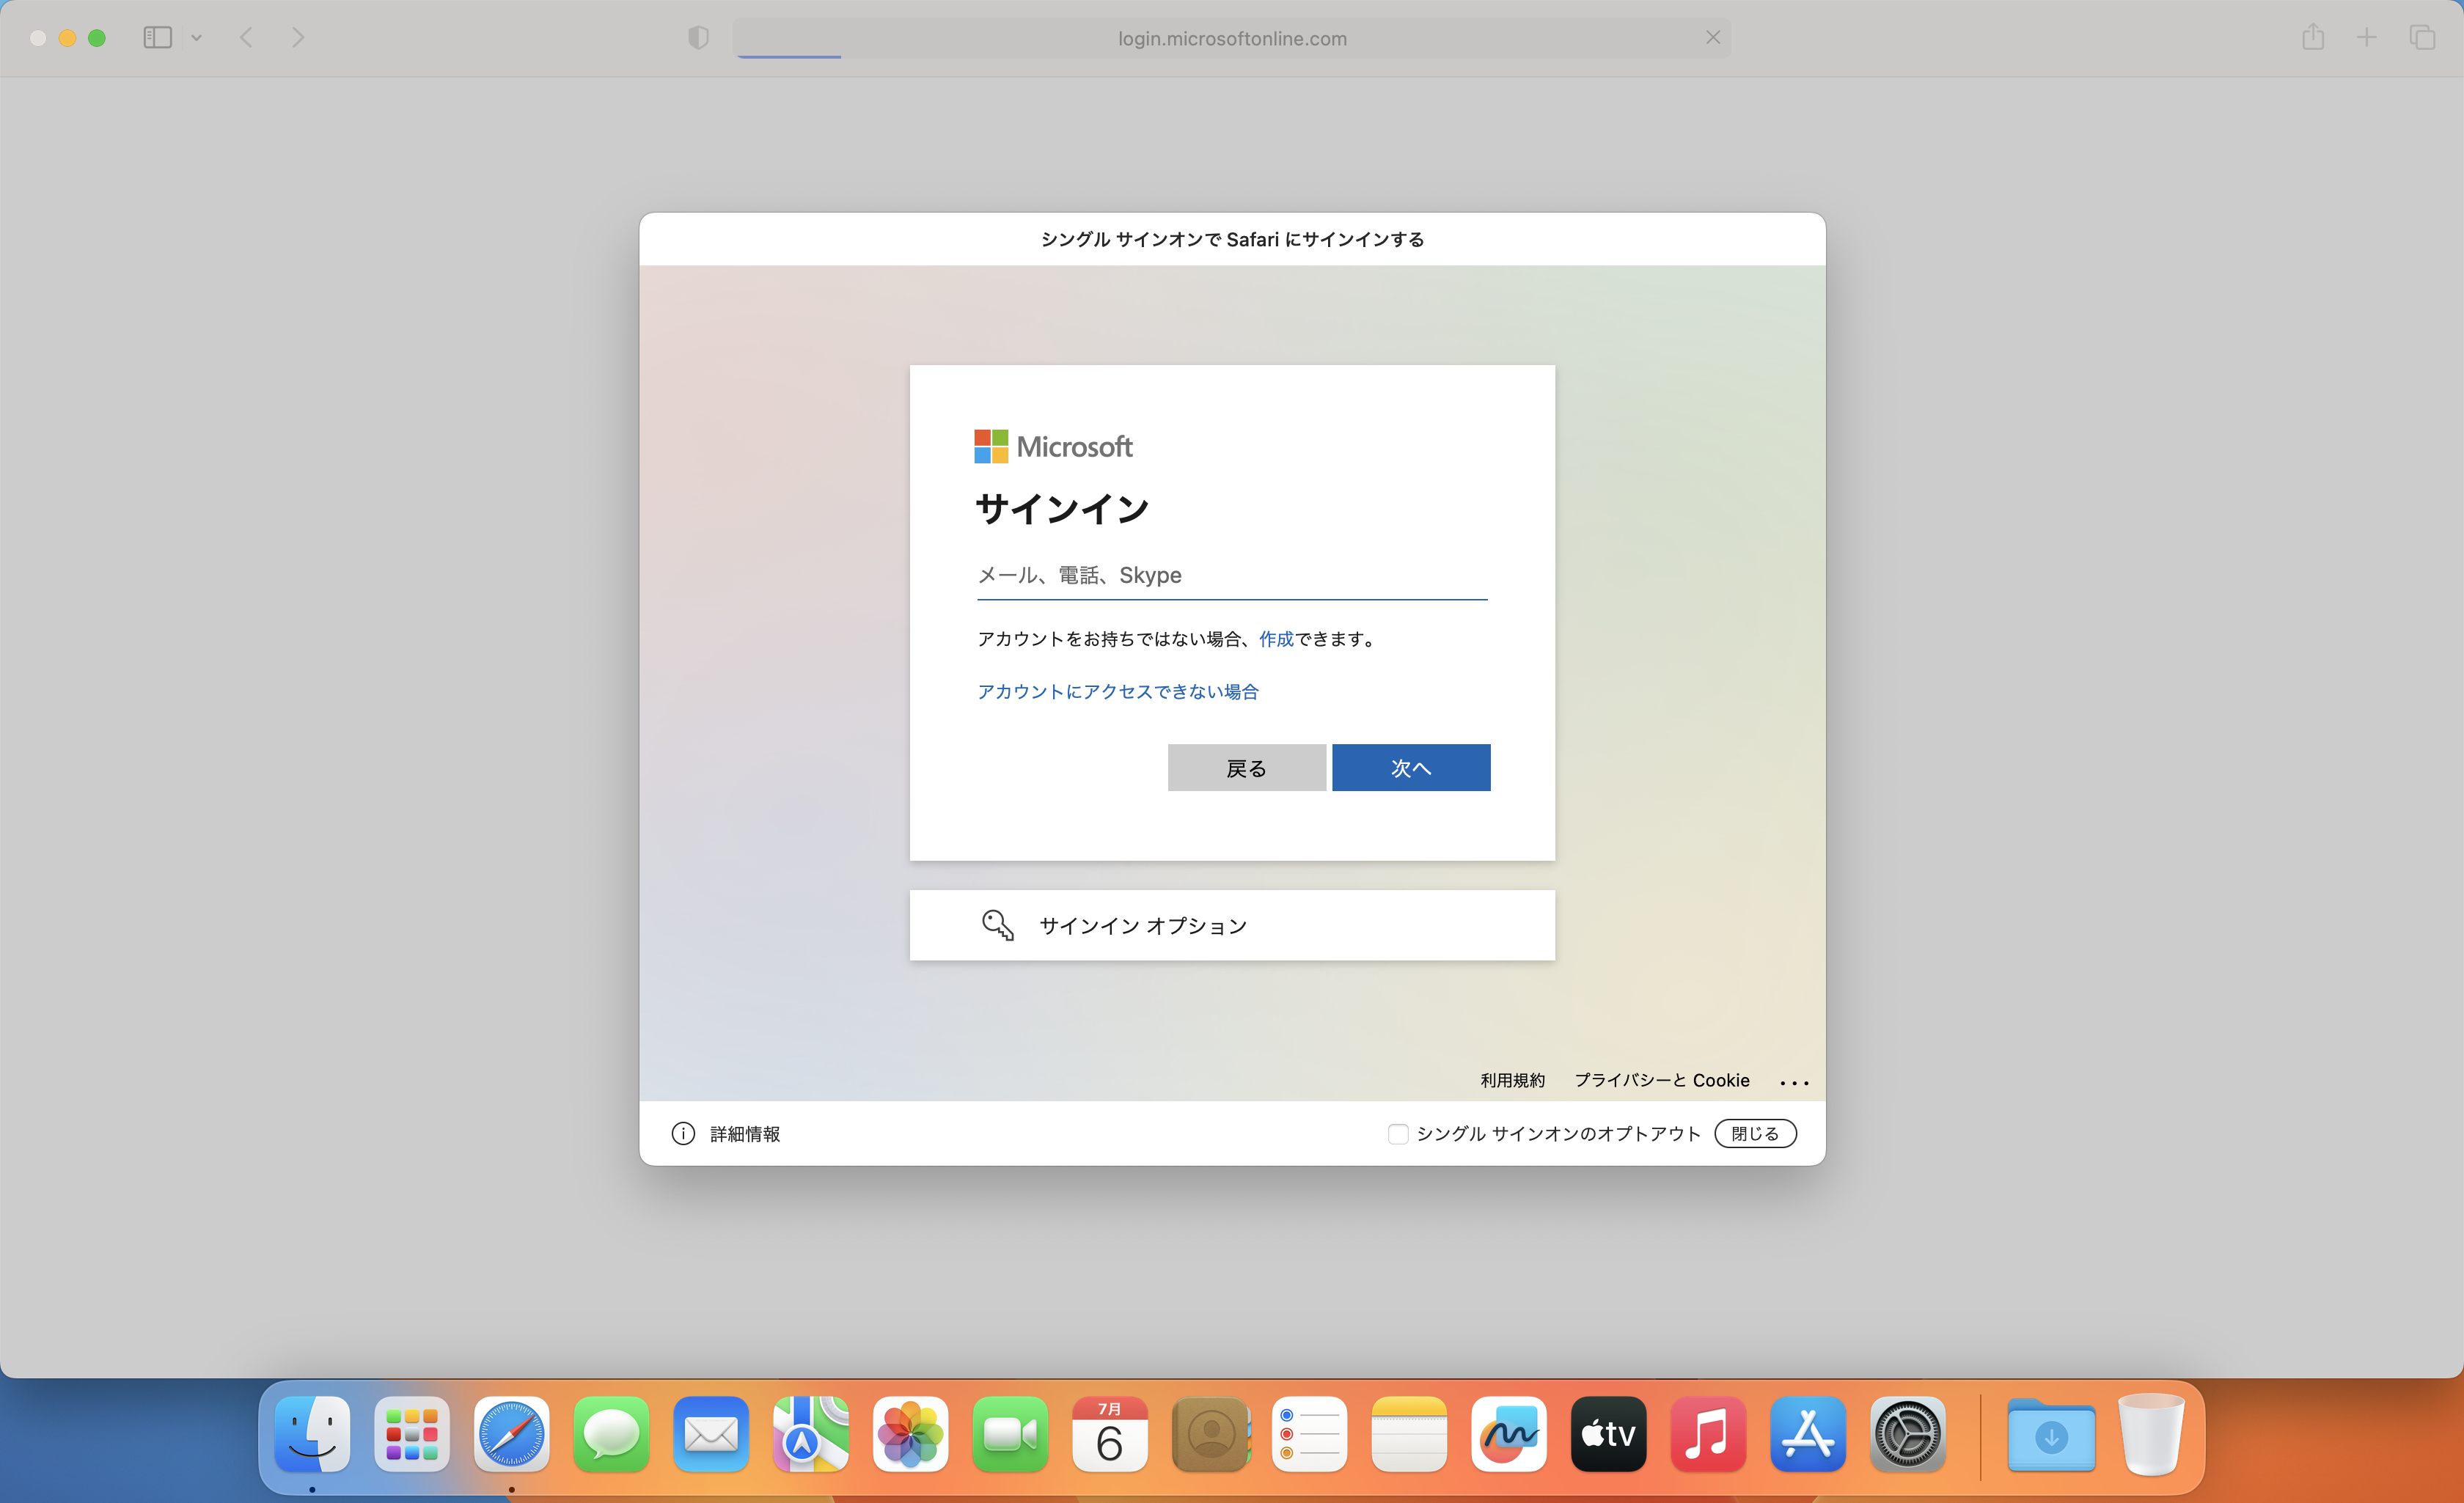Image resolution: width=2464 pixels, height=1503 pixels.
Task: Go forward with the Safari forward arrow
Action: tap(297, 38)
